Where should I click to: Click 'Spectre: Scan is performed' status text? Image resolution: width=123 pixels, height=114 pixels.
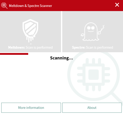93,47
